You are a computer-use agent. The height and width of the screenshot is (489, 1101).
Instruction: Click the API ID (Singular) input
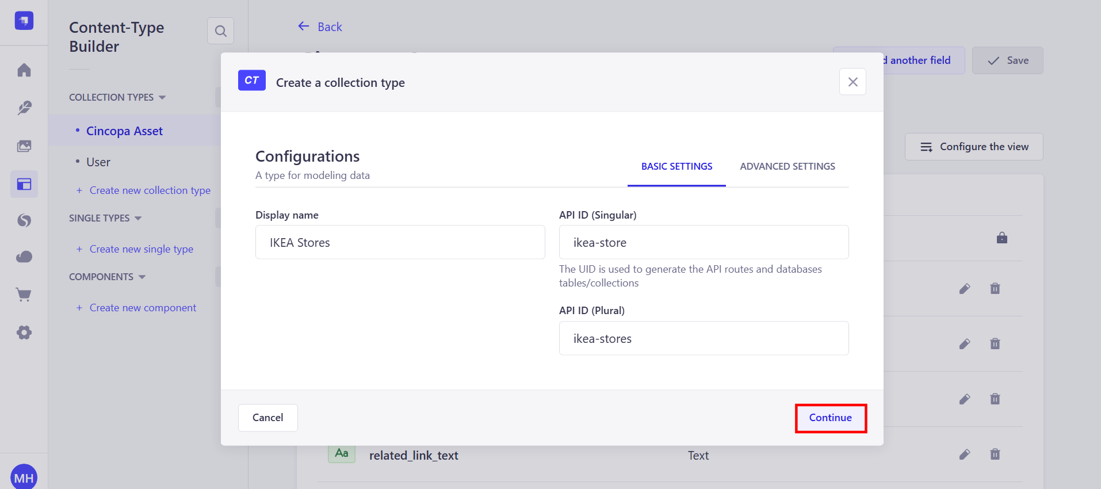tap(704, 242)
